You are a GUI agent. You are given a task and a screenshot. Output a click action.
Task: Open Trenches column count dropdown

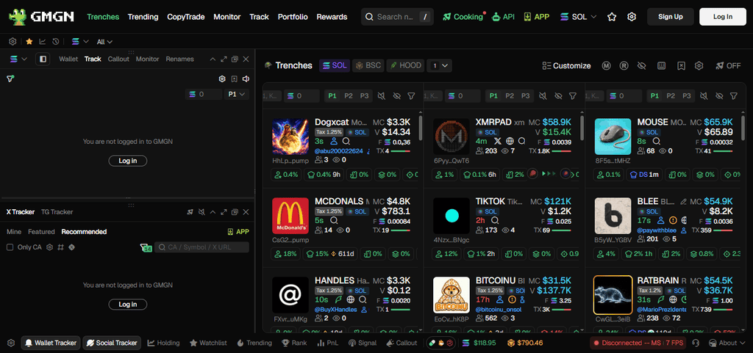click(x=440, y=65)
